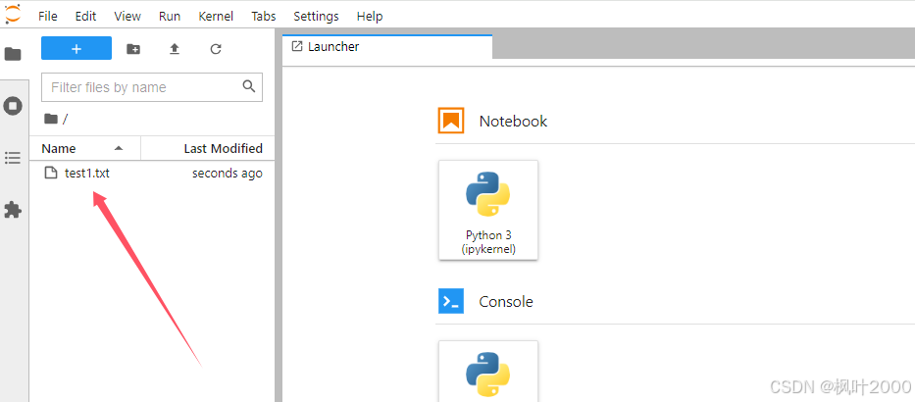Image resolution: width=915 pixels, height=402 pixels.
Task: Open the Kernel menu
Action: point(216,17)
